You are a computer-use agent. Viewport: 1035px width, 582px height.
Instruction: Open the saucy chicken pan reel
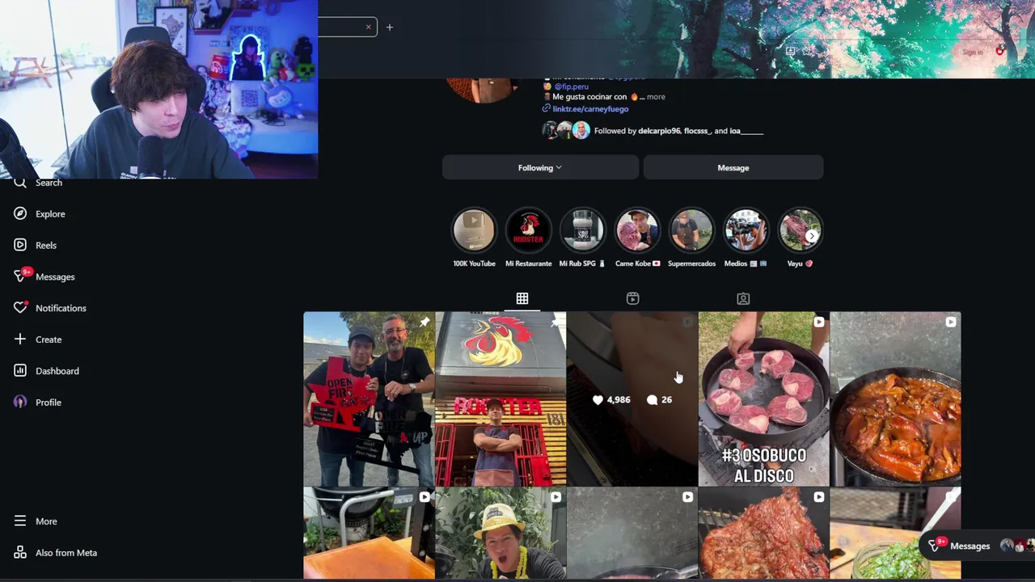(895, 399)
